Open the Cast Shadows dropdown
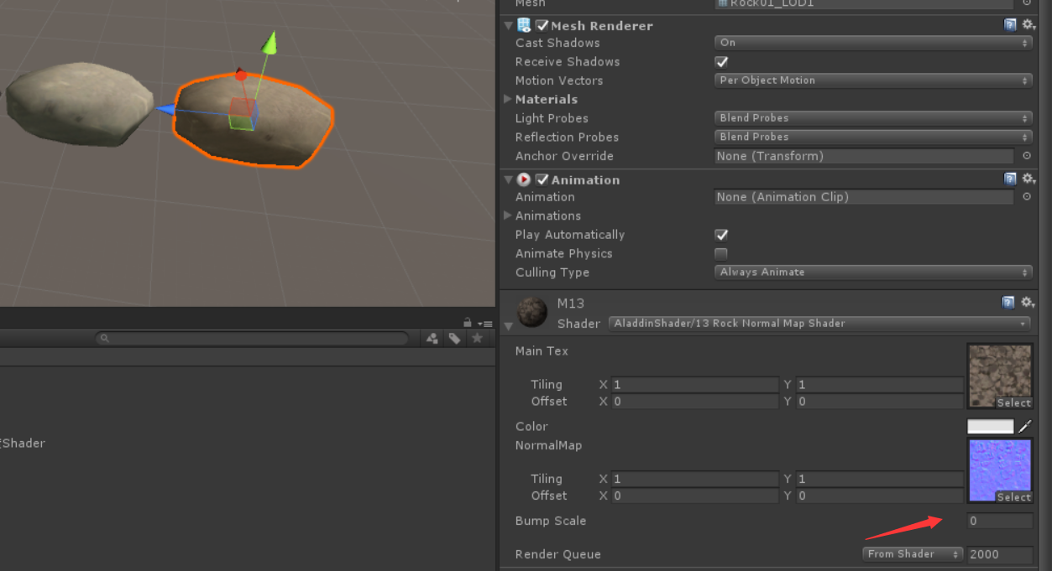Screen dimensions: 1052x571 (873, 42)
